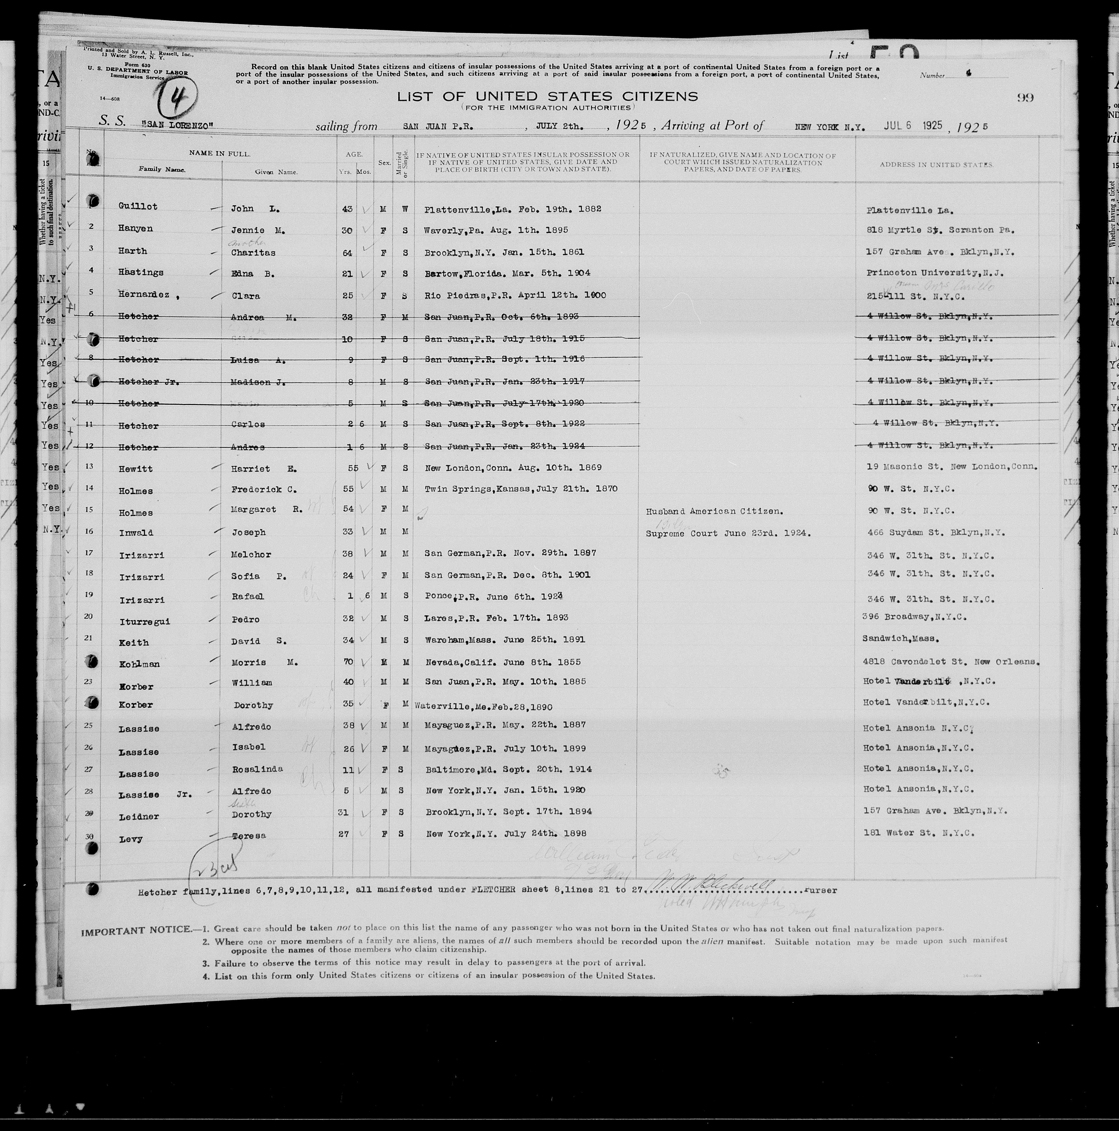Click the page number 99

point(1025,98)
